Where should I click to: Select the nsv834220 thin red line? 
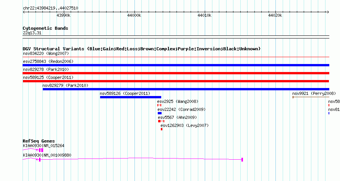click(x=176, y=57)
